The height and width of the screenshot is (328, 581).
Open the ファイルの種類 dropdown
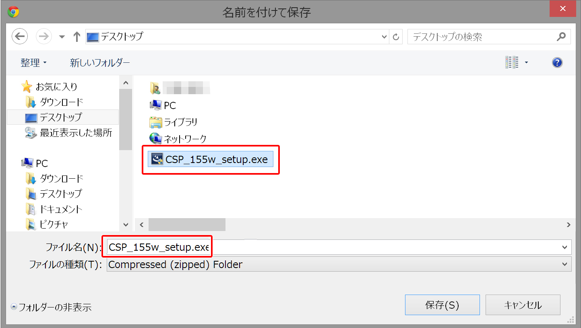(x=339, y=264)
